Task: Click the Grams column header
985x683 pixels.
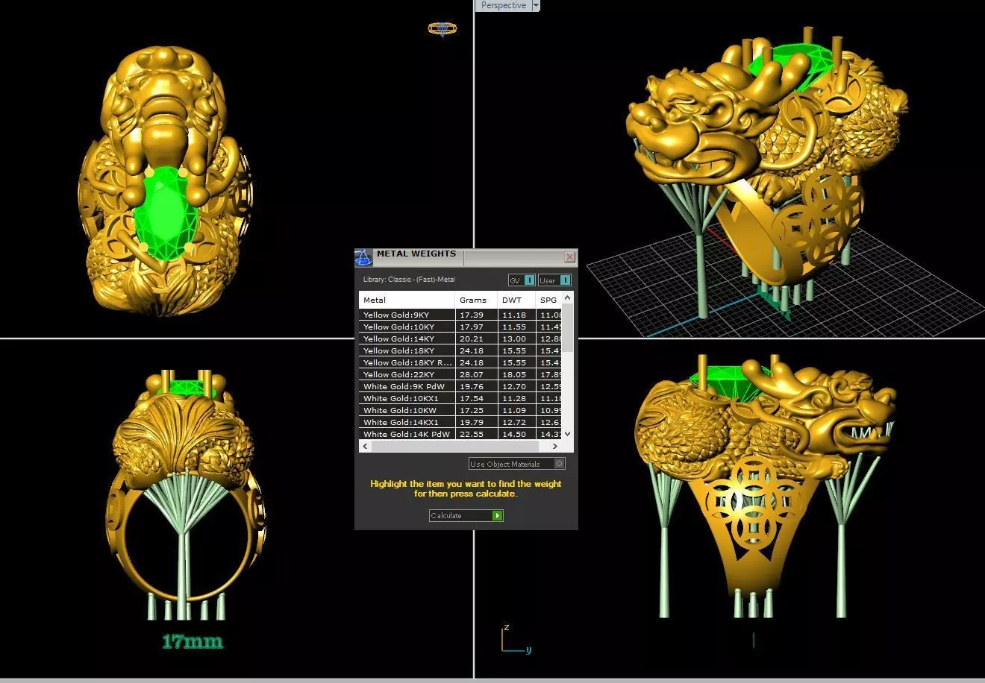Action: 476,300
